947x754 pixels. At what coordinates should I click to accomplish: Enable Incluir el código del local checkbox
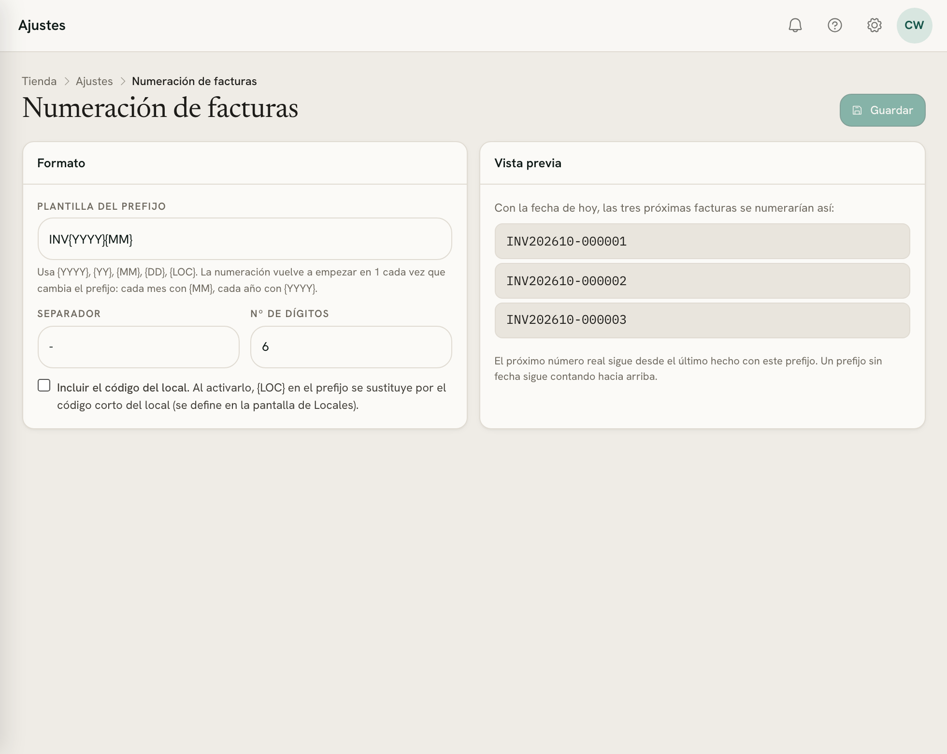tap(44, 385)
